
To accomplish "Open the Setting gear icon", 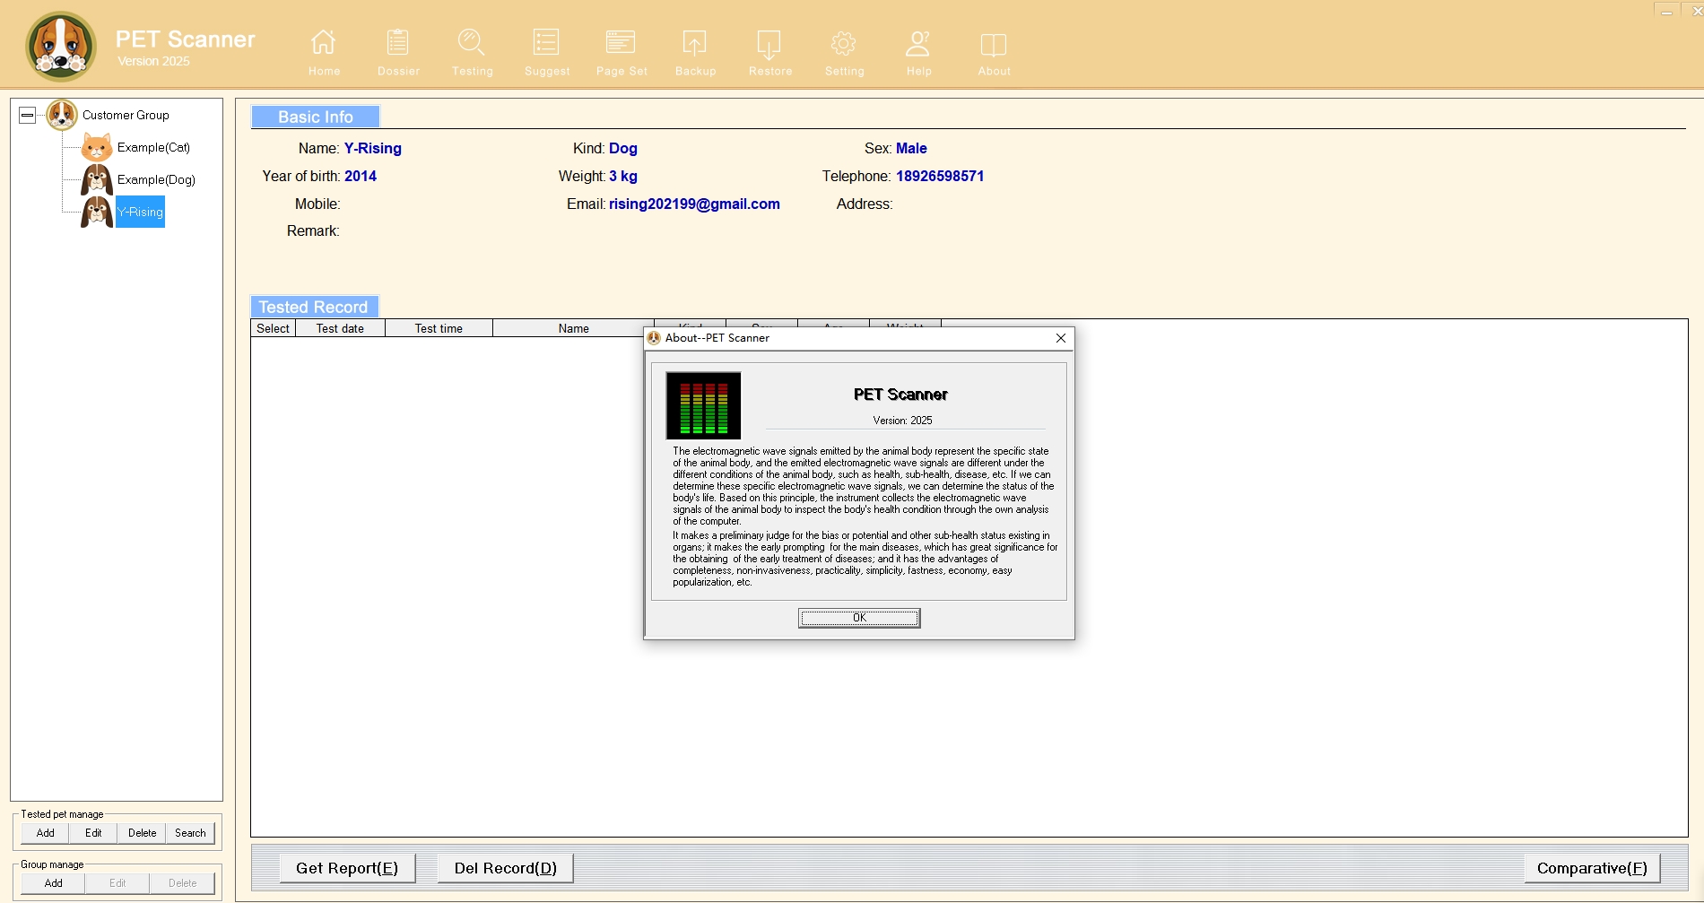I will click(x=844, y=52).
